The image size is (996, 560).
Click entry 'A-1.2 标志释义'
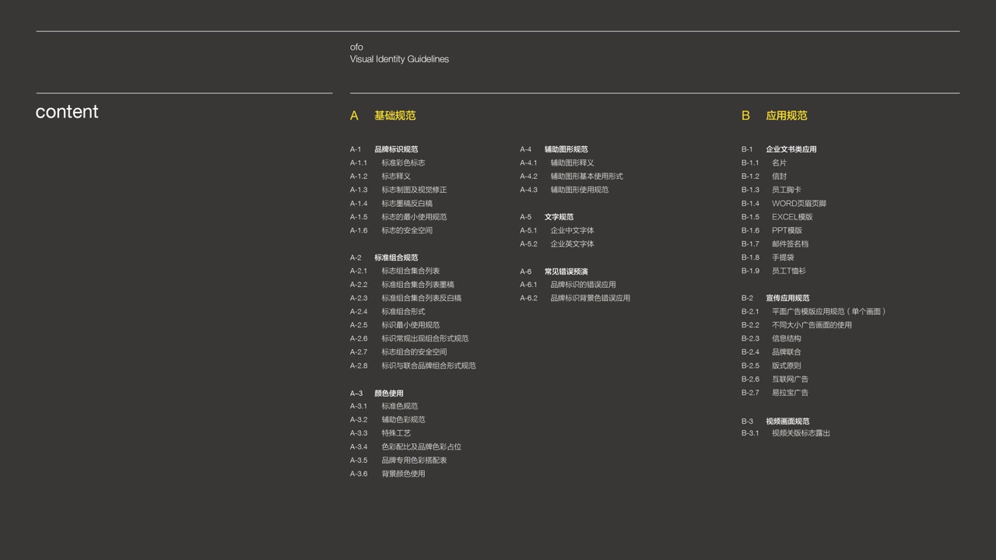(x=381, y=177)
